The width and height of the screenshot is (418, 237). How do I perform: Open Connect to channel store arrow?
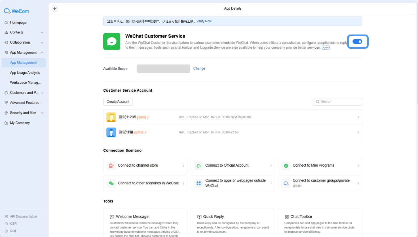click(x=183, y=166)
